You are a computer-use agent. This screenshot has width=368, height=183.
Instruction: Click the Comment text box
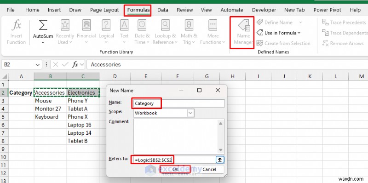176,136
